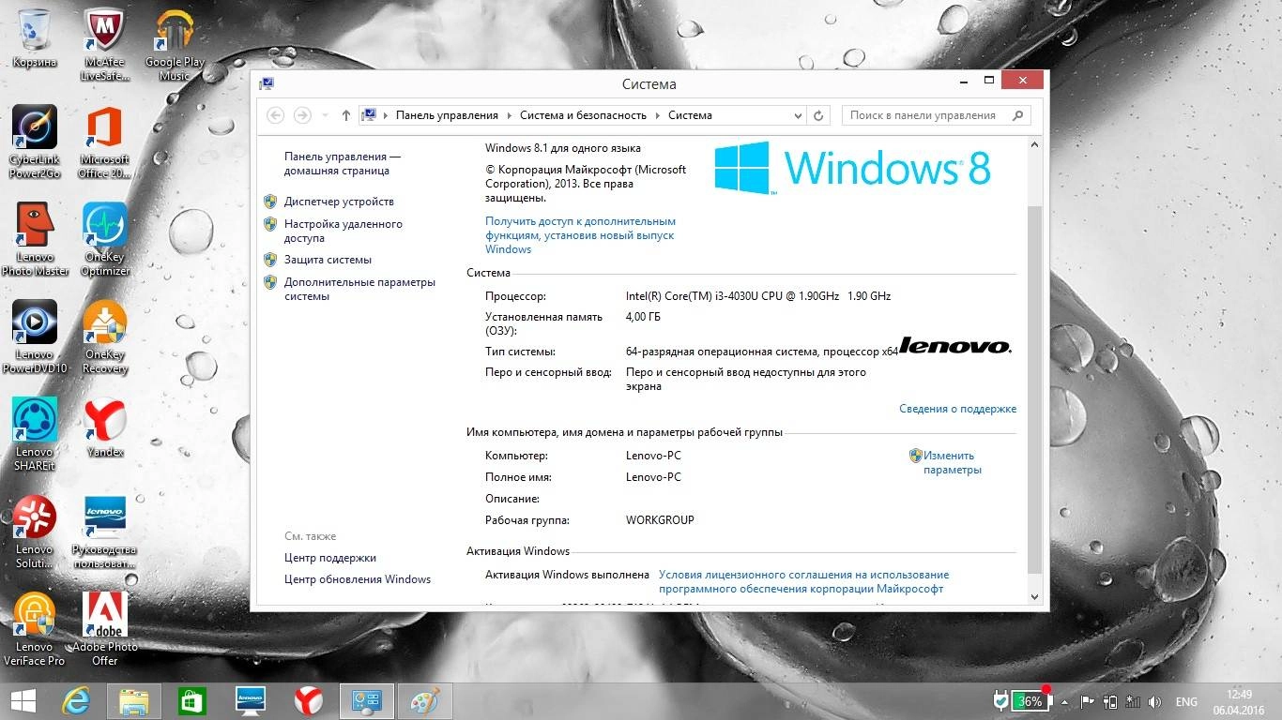The height and width of the screenshot is (720, 1282).
Task: Open McAfee LiveSafe desktop icon
Action: (x=105, y=44)
